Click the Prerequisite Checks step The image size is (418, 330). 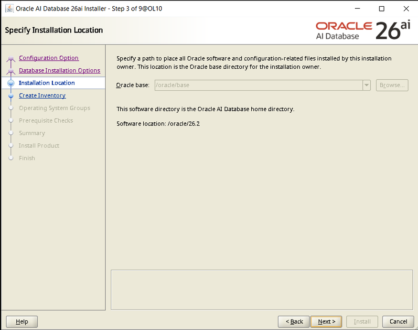click(46, 120)
